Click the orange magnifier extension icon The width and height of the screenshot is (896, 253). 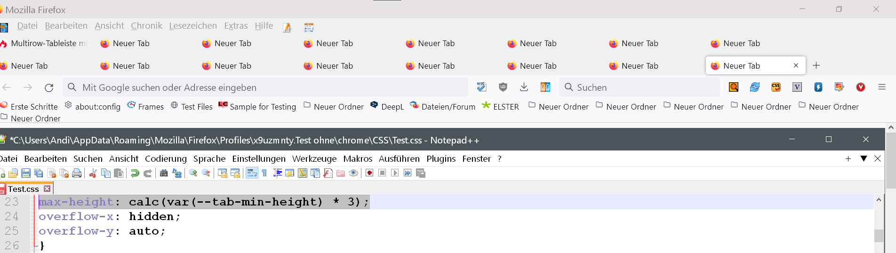tap(734, 87)
